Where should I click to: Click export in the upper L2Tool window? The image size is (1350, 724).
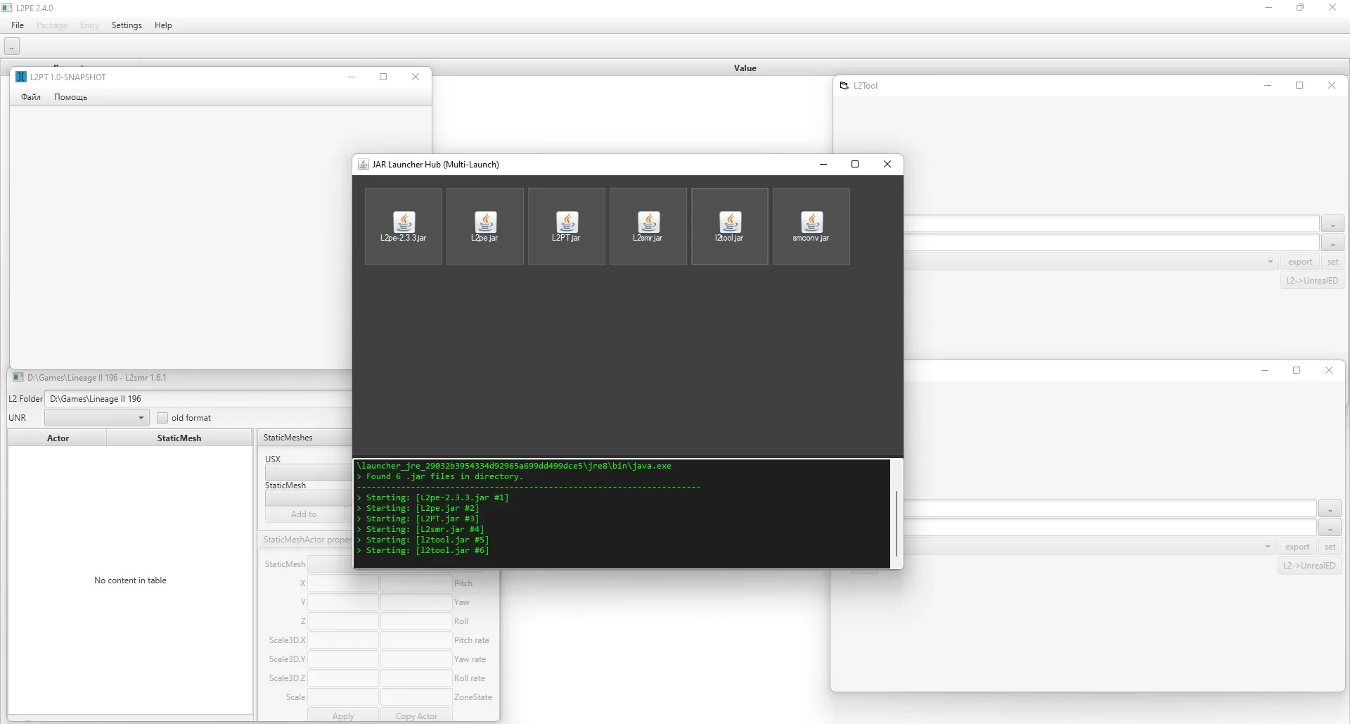[1300, 262]
